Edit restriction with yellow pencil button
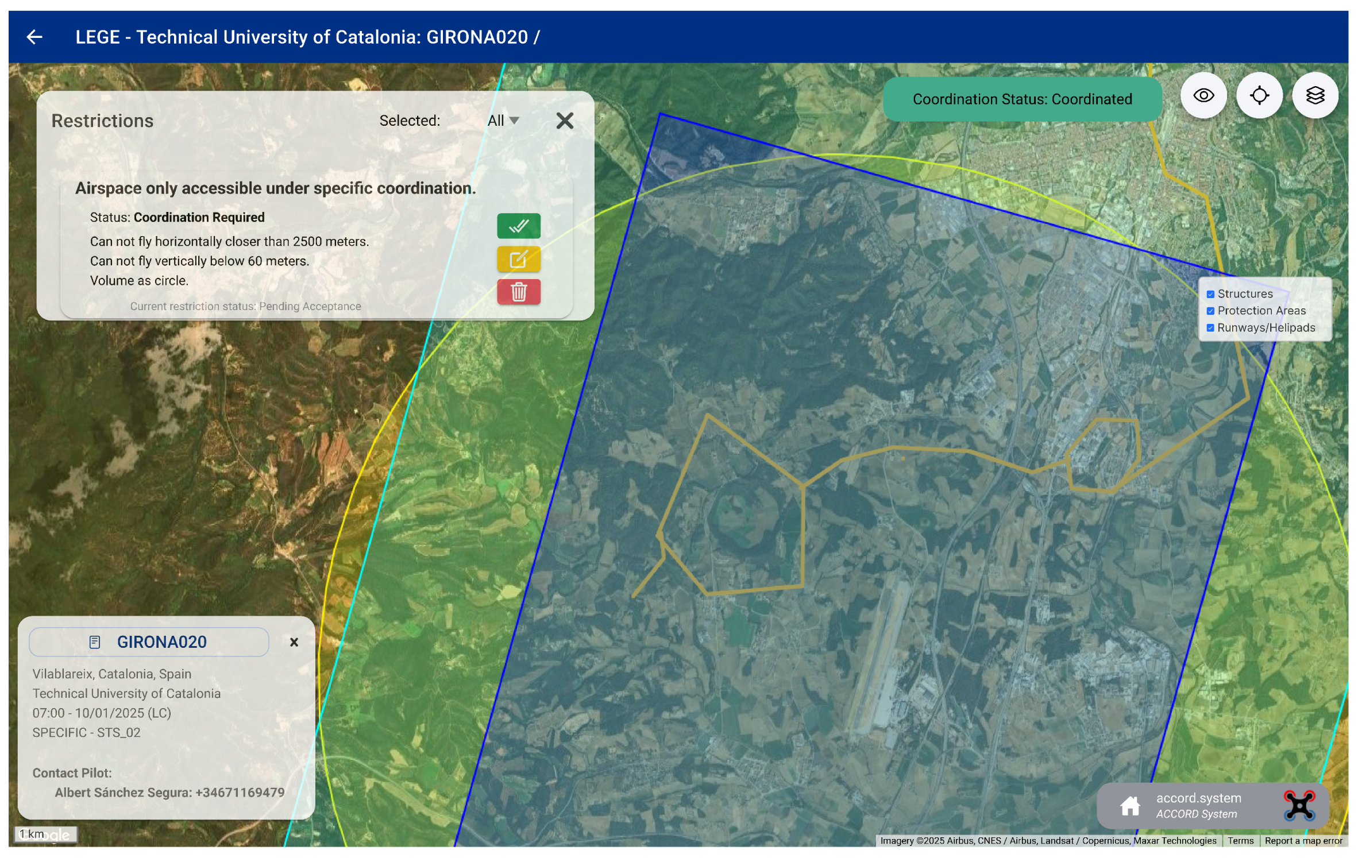The image size is (1358, 858). 518,259
